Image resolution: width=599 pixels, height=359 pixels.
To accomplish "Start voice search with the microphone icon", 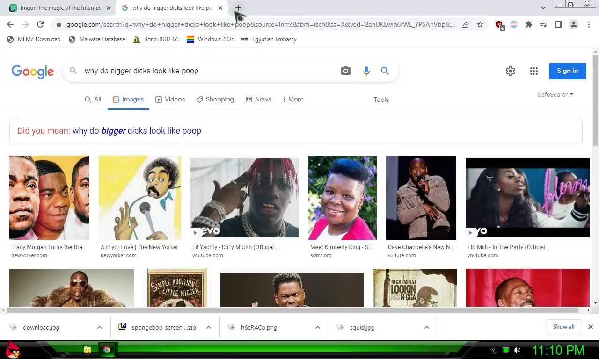I will click(x=366, y=71).
